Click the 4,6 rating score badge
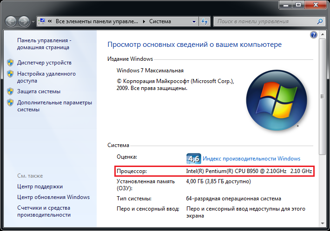 pyautogui.click(x=194, y=159)
